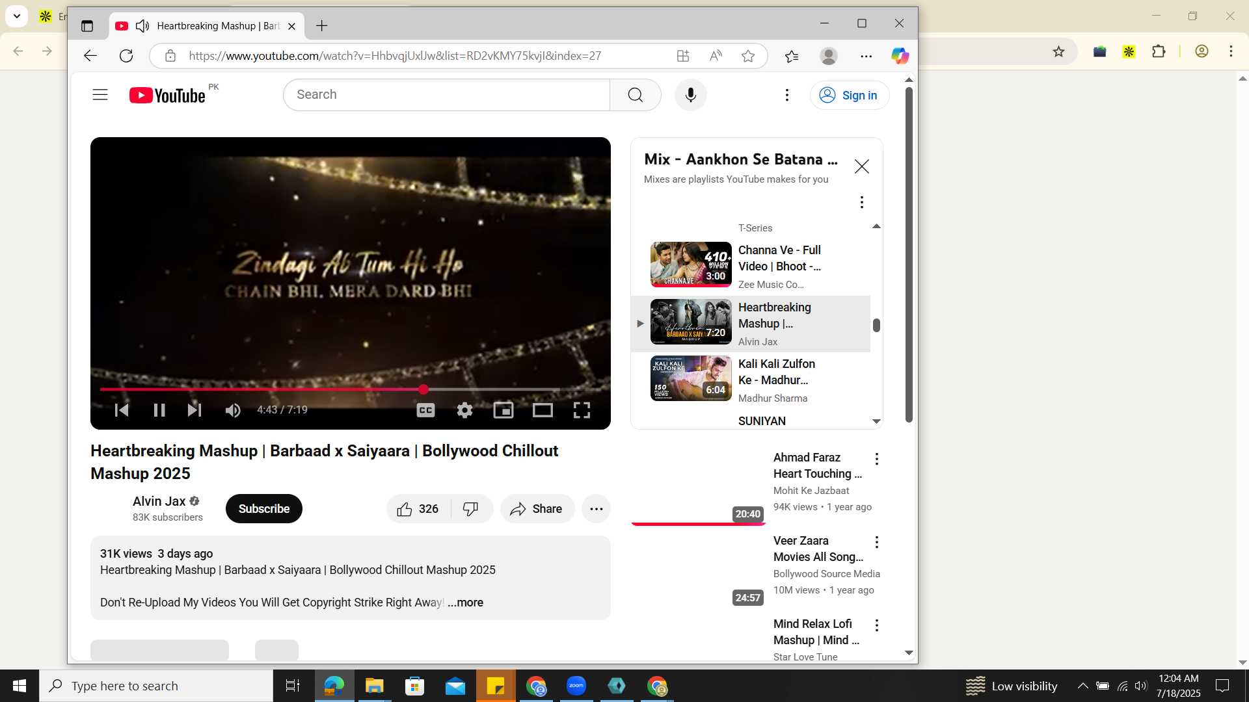Image resolution: width=1249 pixels, height=702 pixels.
Task: Click the Sign in button
Action: pos(850,96)
